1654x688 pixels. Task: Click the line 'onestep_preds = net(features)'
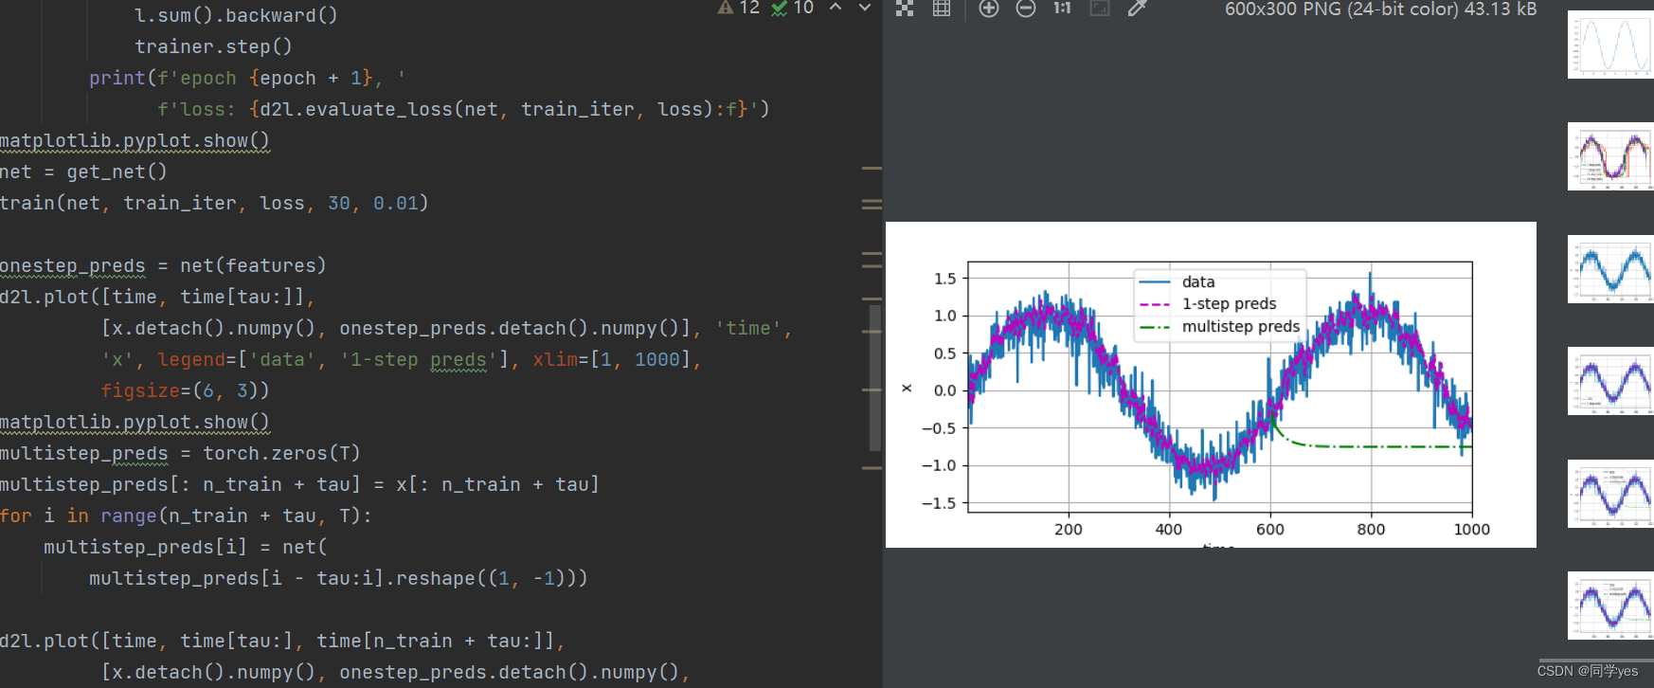pyautogui.click(x=163, y=265)
